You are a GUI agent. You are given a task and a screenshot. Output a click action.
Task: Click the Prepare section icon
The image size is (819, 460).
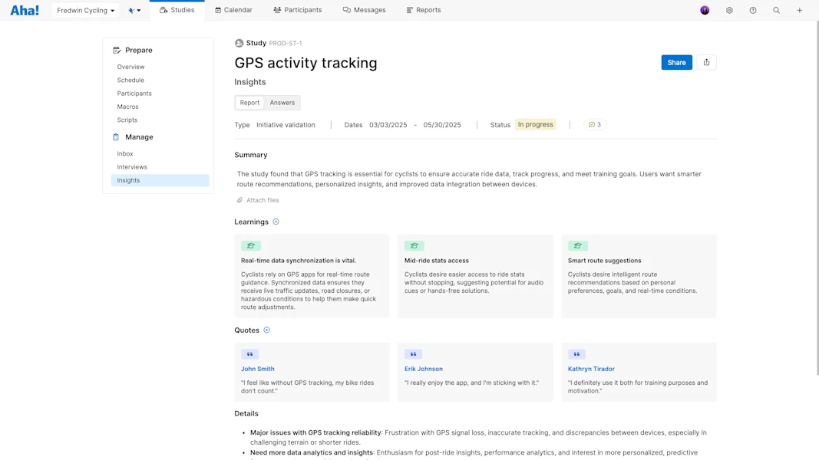[117, 50]
